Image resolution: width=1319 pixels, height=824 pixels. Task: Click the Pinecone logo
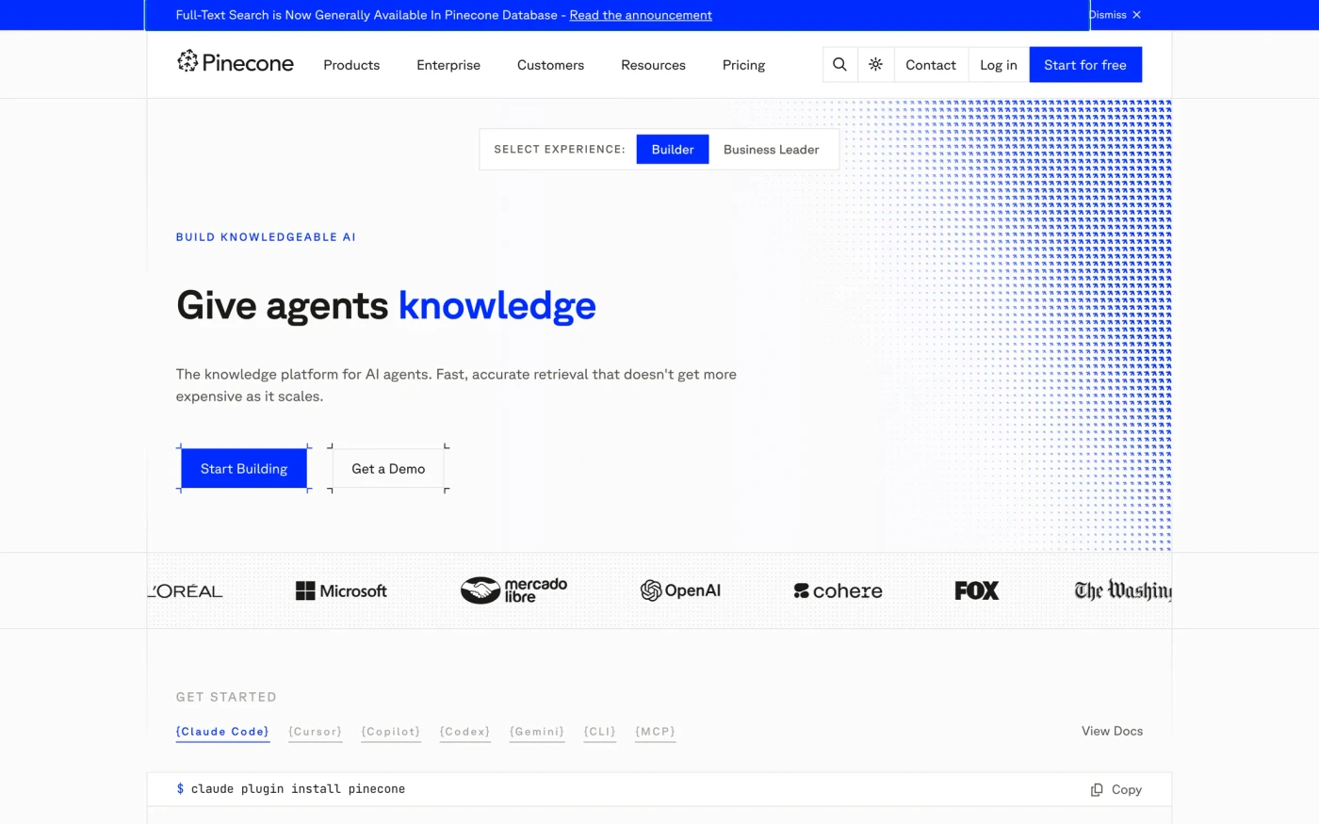tap(236, 63)
